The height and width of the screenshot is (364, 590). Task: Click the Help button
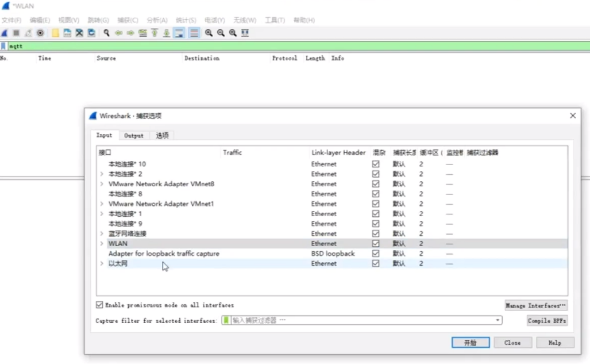tap(555, 343)
